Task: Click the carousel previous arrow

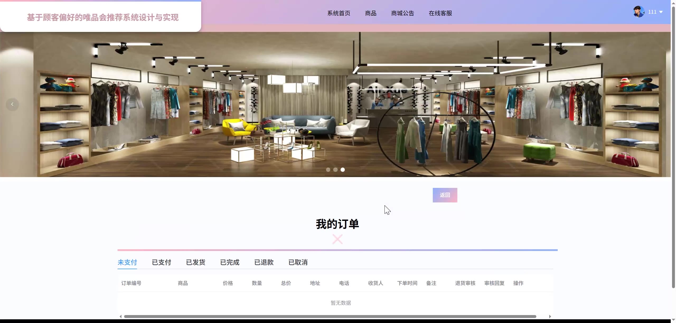Action: coord(12,104)
